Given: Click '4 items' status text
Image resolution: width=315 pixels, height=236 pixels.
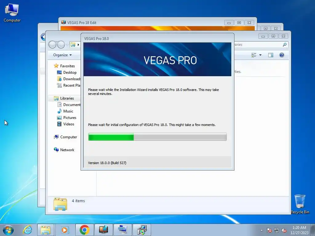Looking at the screenshot, I should [x=78, y=201].
